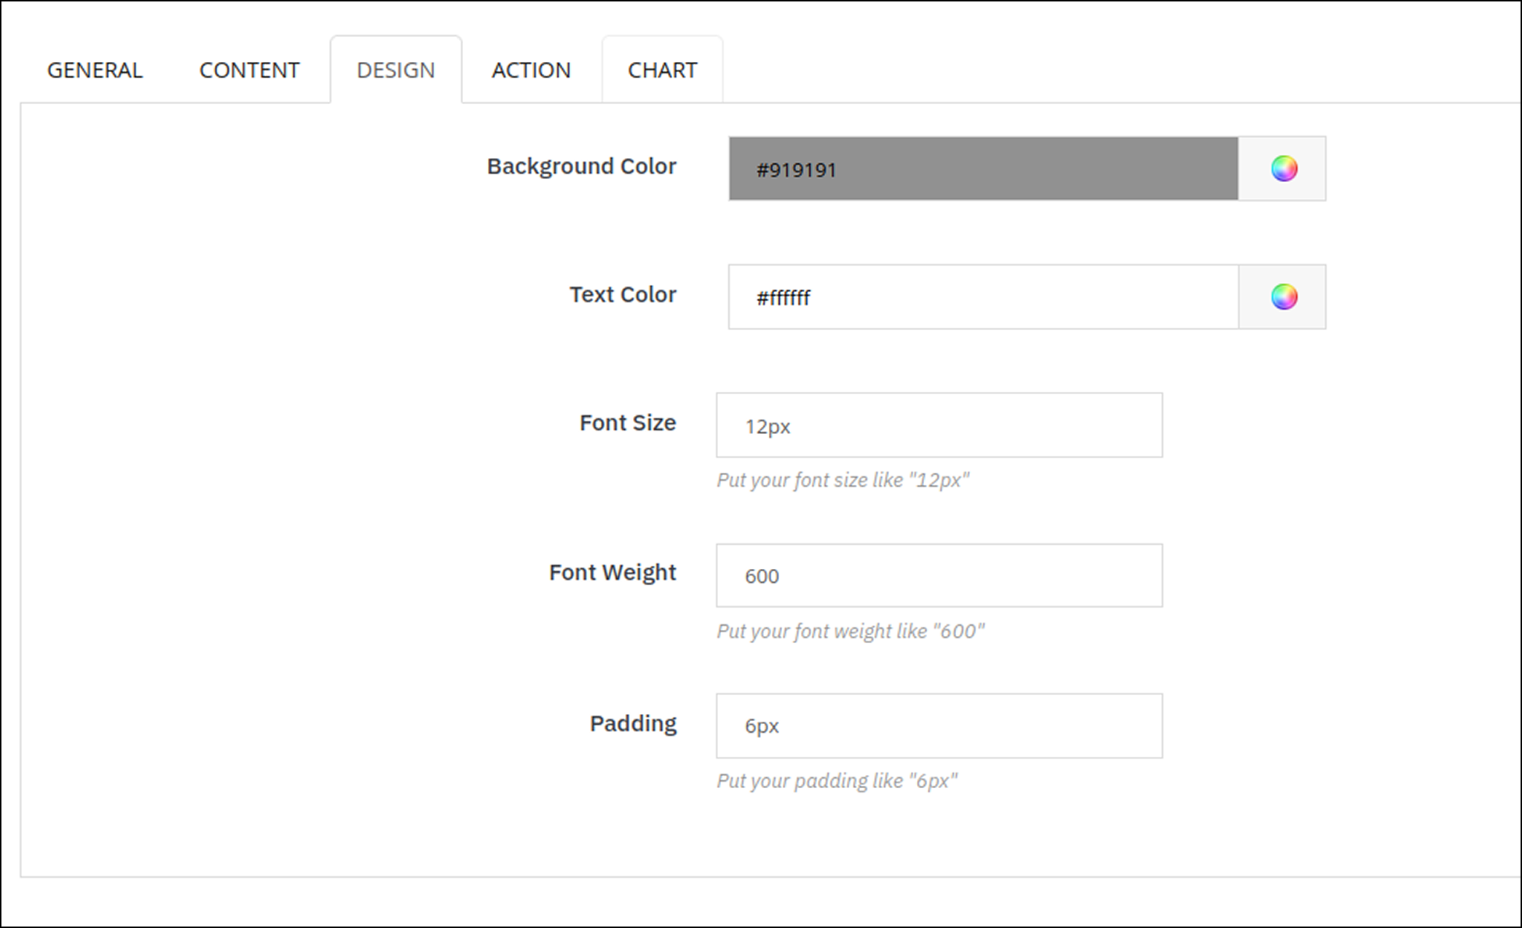This screenshot has height=928, width=1522.
Task: Switch to the GENERAL tab
Action: pyautogui.click(x=95, y=70)
